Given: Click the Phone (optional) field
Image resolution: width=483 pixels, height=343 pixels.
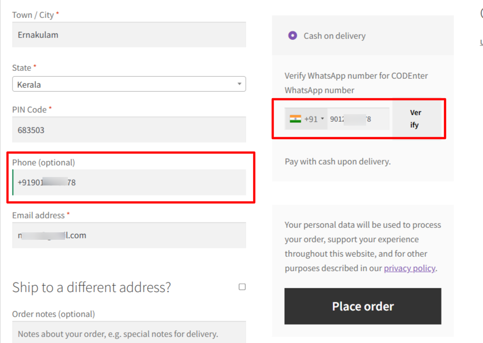Looking at the screenshot, I should tap(129, 182).
